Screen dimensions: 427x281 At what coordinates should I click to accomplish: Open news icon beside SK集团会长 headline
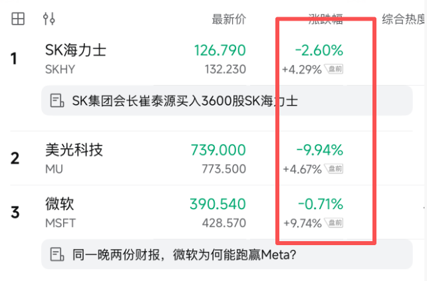(57, 101)
